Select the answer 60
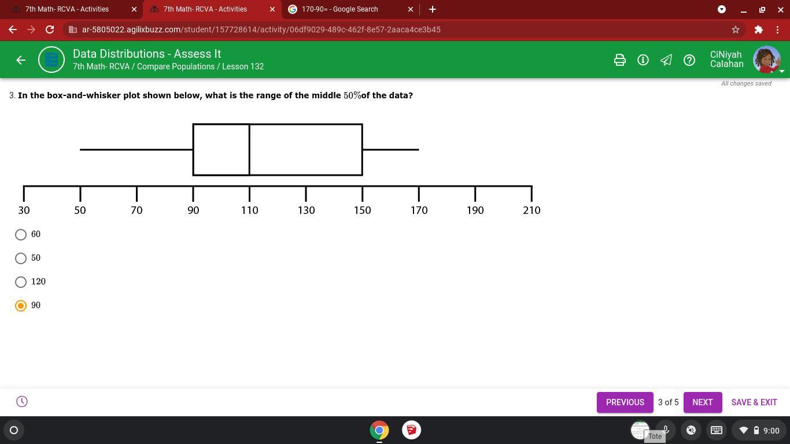The width and height of the screenshot is (790, 444). pos(21,235)
